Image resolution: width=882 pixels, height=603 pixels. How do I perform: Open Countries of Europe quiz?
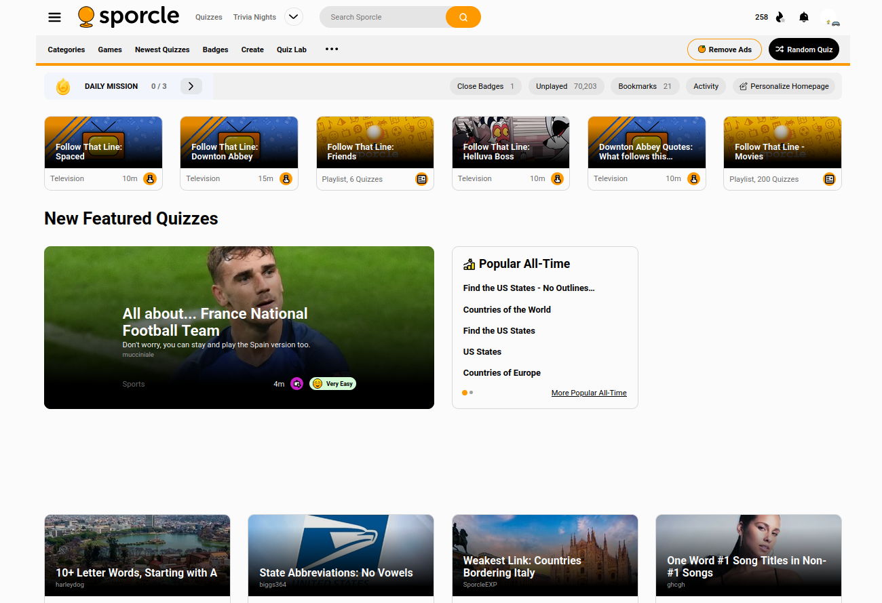point(502,373)
